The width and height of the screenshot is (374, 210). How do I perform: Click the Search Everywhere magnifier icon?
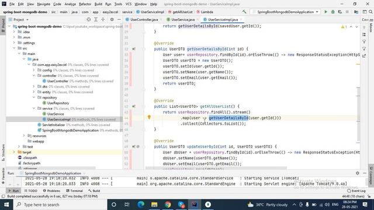click(370, 12)
